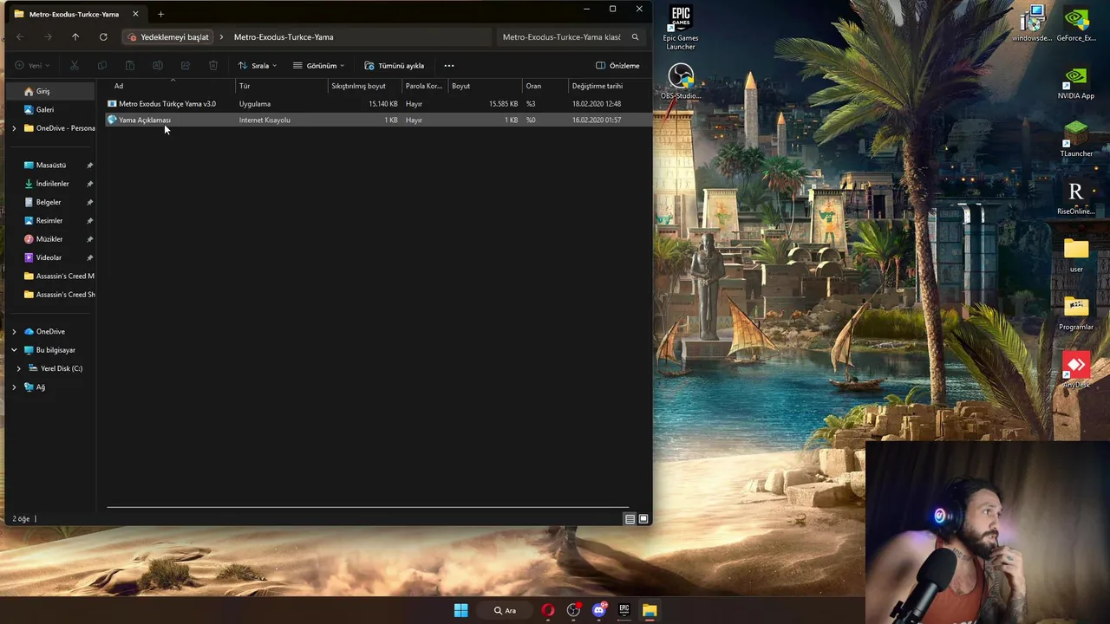Expand OneDrive - Persona node

(x=14, y=128)
